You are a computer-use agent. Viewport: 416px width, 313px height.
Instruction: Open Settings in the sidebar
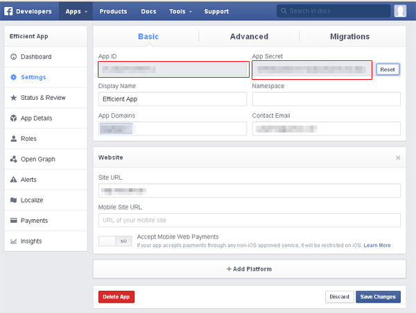[46, 77]
